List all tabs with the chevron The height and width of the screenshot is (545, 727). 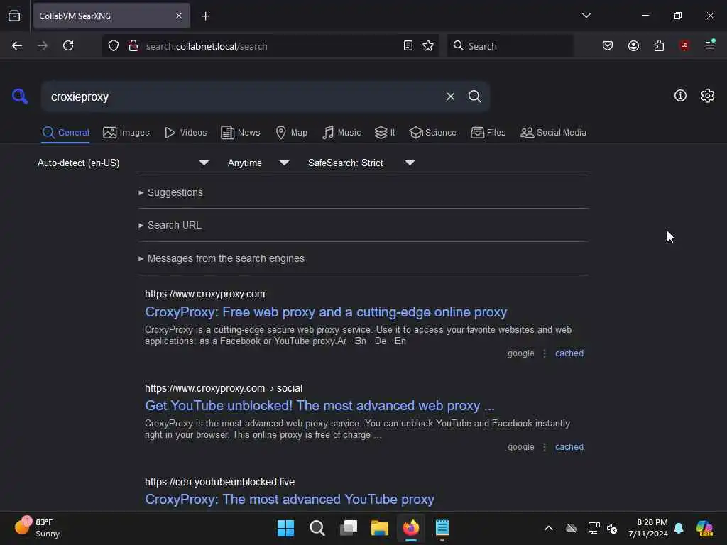[x=586, y=16]
